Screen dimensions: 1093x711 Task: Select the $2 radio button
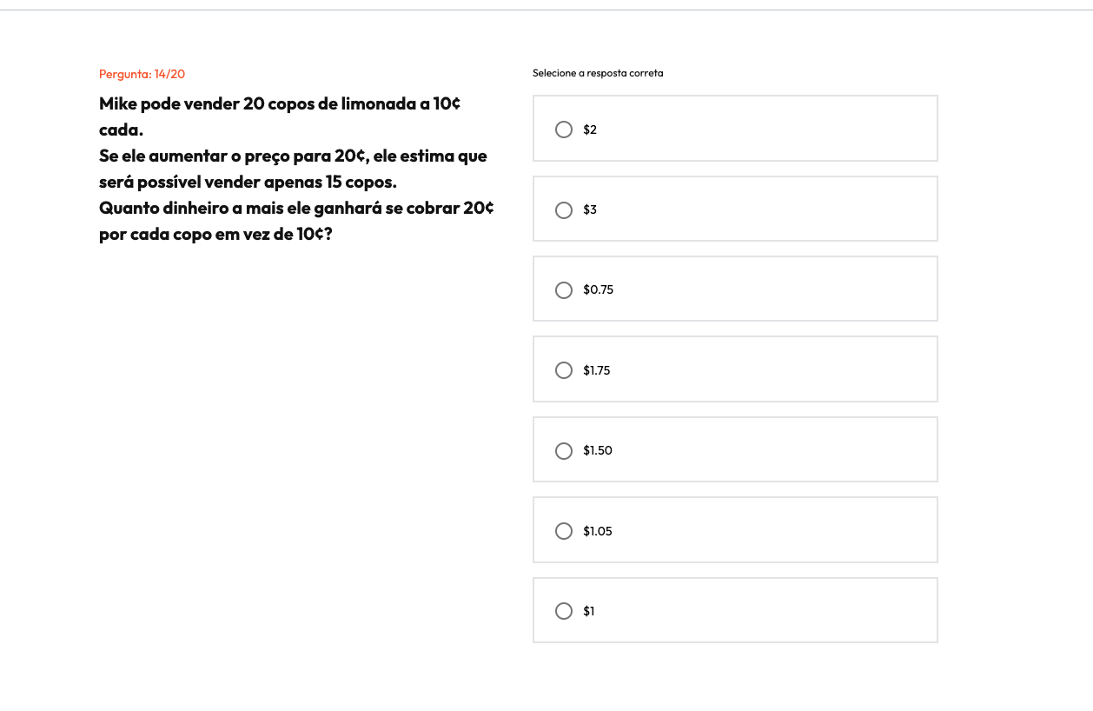pos(564,130)
